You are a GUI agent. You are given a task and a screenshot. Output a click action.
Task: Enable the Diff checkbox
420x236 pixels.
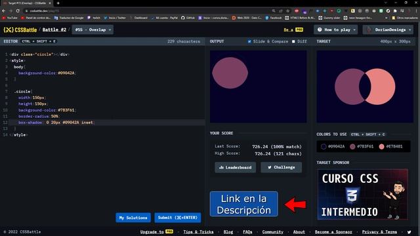[293, 41]
